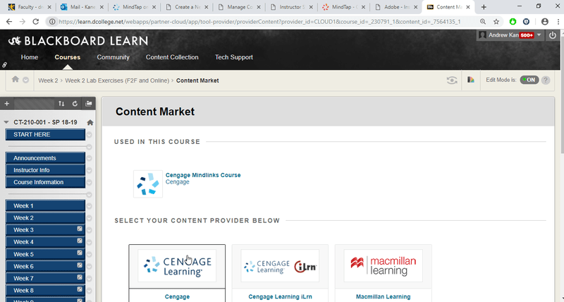Screen dimensions: 564x302
Task: Open the Home tab
Action: coord(30,57)
